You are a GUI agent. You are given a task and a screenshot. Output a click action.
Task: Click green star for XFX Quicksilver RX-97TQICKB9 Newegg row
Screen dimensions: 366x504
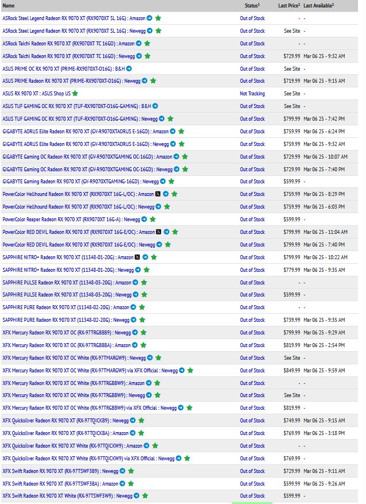click(141, 421)
